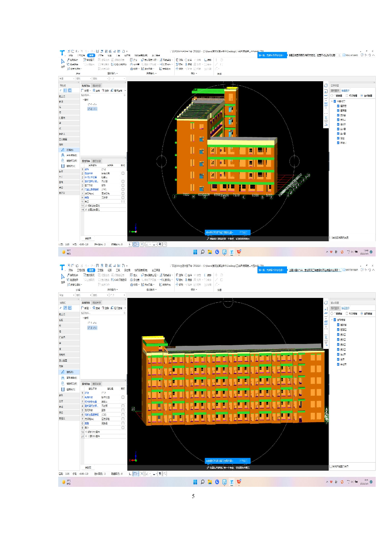Select 全部楼层 radio button in upper display settings
The height and width of the screenshot is (546, 386).
pyautogui.click(x=362, y=96)
